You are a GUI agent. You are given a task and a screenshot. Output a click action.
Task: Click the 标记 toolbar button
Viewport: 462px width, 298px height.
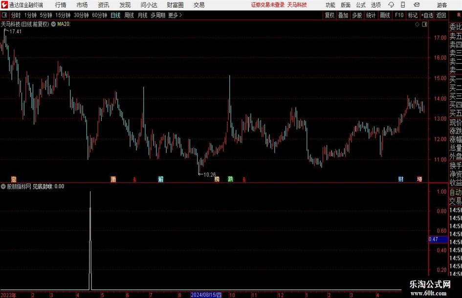click(413, 15)
